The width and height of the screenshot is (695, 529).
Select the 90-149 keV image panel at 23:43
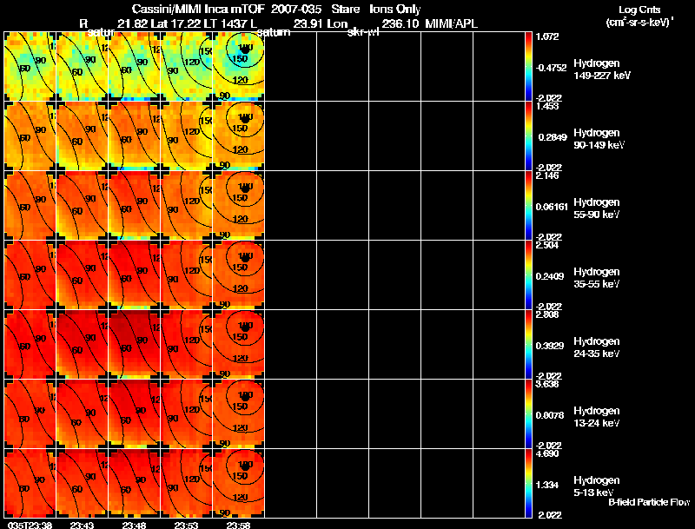click(83, 136)
